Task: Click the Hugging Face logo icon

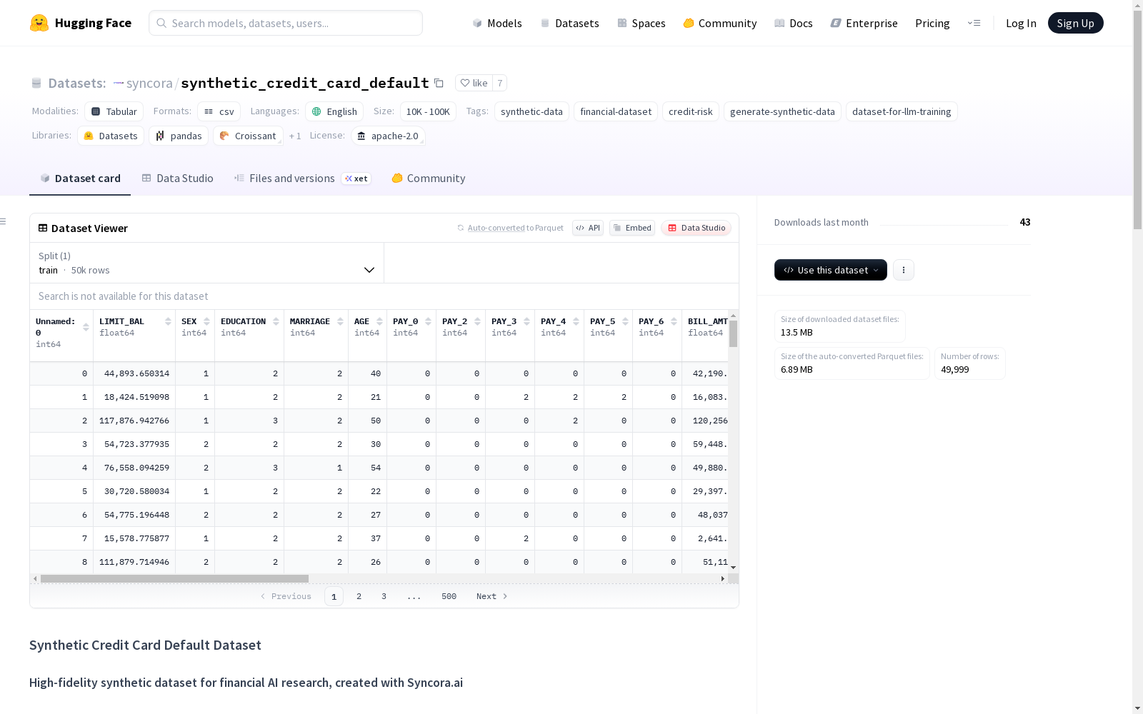Action: pos(39,23)
